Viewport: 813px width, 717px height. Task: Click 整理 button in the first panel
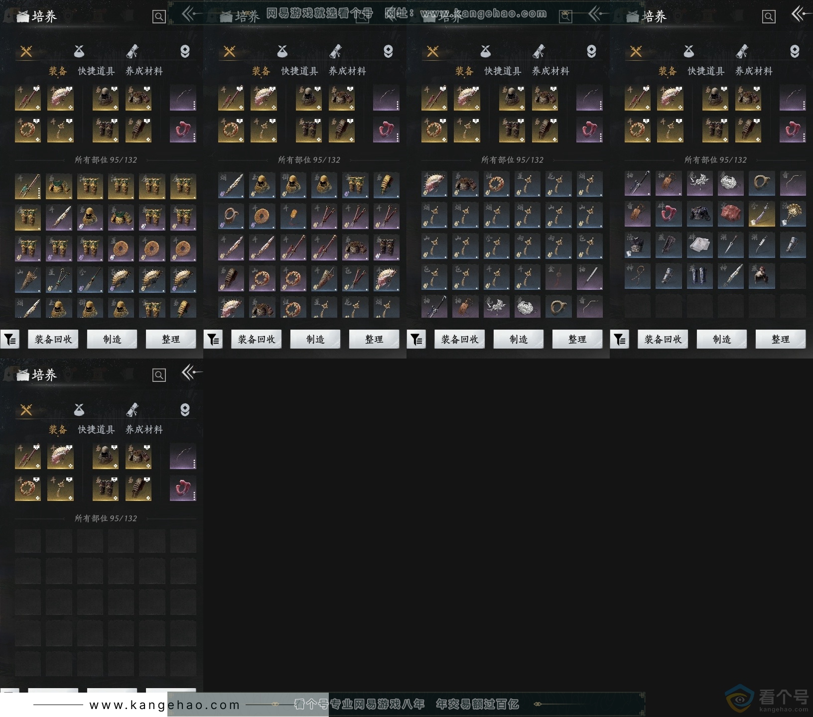click(x=171, y=339)
